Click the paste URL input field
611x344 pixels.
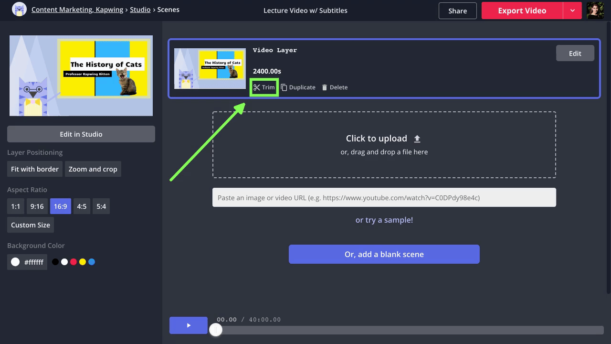pyautogui.click(x=384, y=197)
